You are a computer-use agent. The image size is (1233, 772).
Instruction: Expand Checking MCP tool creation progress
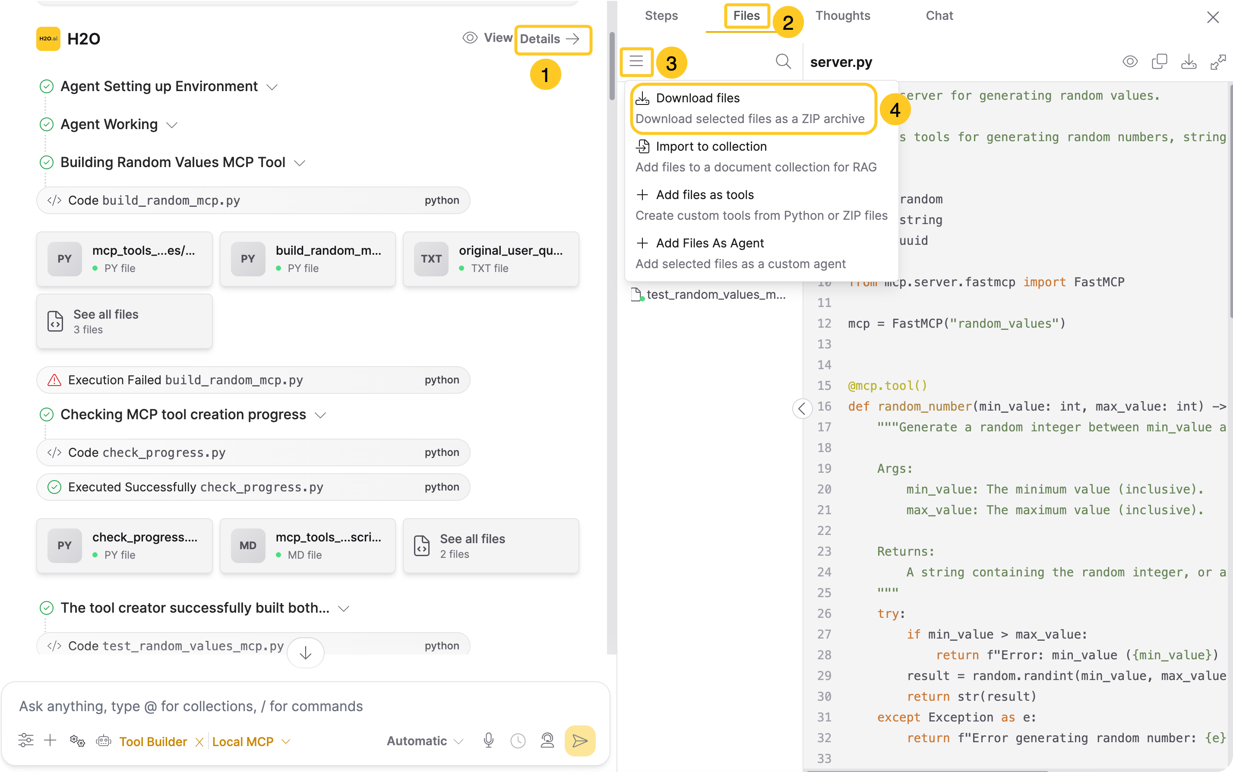[x=320, y=415]
